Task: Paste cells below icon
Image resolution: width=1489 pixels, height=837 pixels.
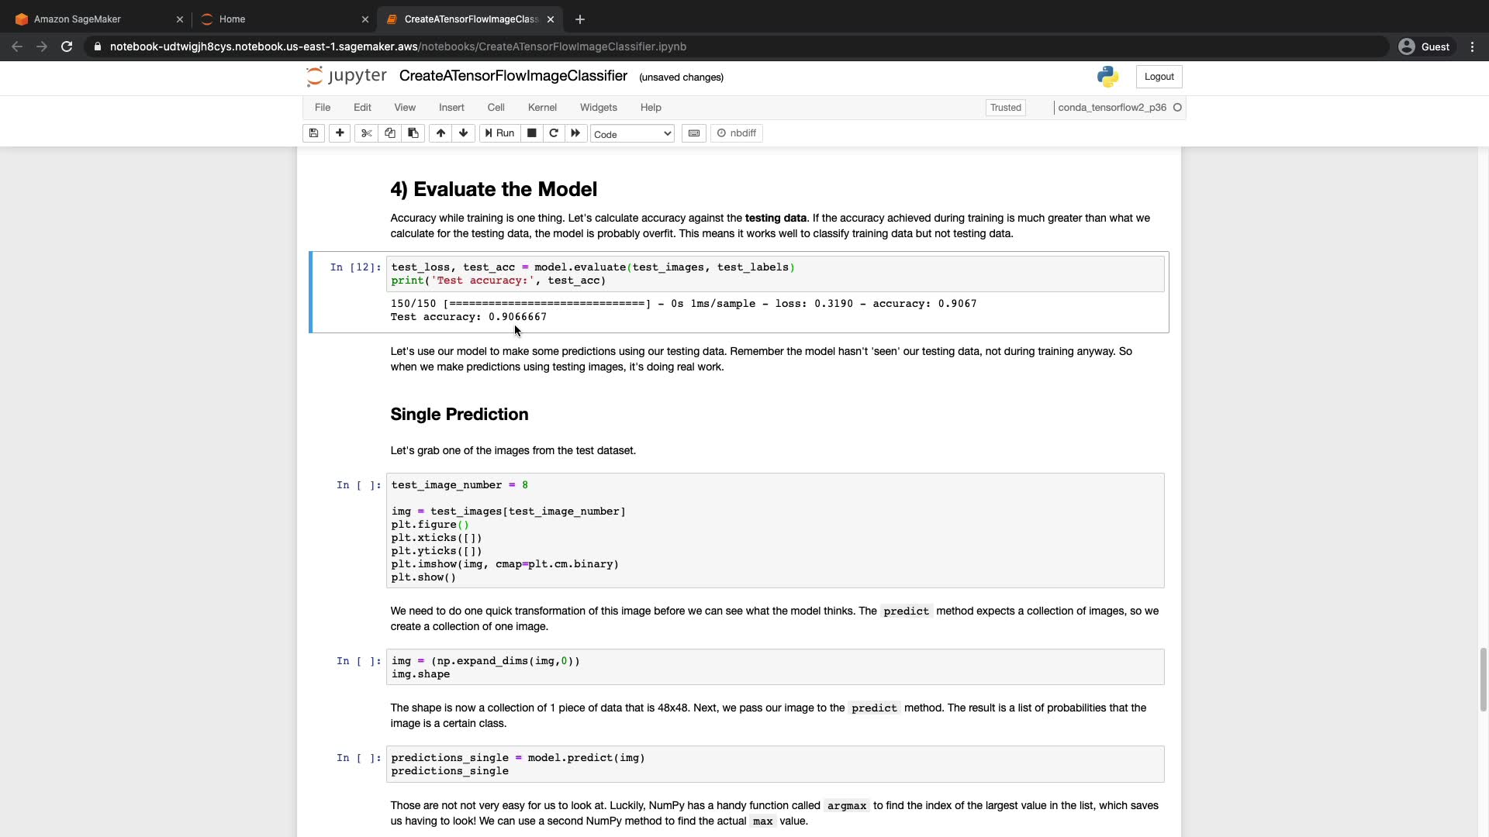Action: pos(413,133)
